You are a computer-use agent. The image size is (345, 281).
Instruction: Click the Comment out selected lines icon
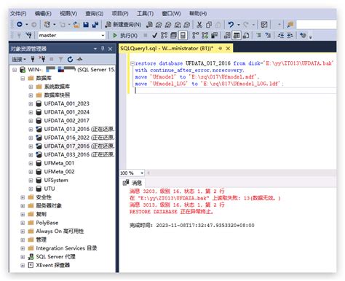(258, 36)
